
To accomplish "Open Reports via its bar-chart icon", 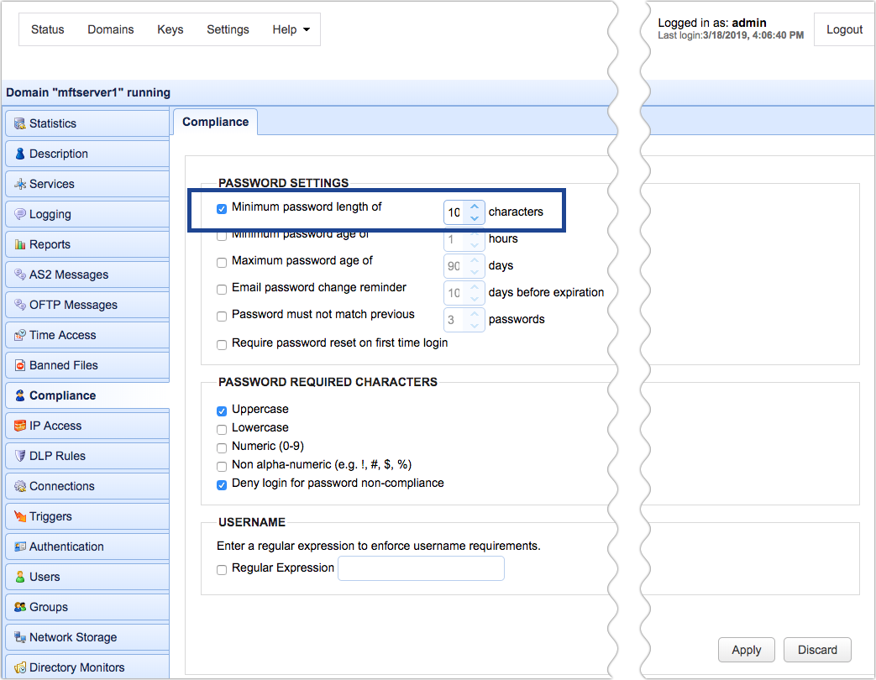I will point(18,244).
